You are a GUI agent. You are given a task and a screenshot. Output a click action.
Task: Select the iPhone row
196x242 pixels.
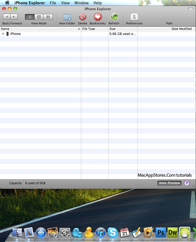98,34
